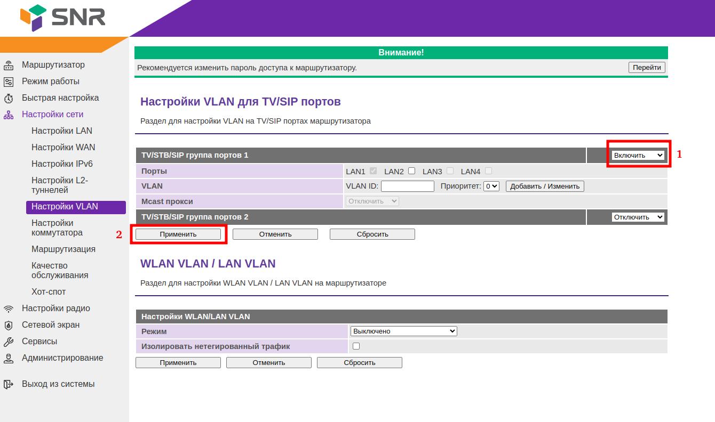715x422 pixels.
Task: Click Выход из системы to log out
Action: (58, 384)
